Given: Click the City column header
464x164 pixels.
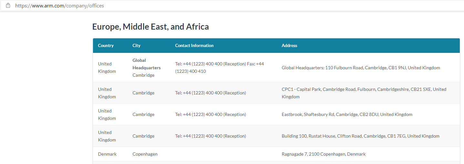Looking at the screenshot, I should [137, 45].
